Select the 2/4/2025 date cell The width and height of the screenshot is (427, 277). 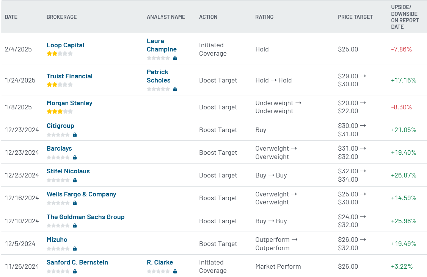[18, 49]
